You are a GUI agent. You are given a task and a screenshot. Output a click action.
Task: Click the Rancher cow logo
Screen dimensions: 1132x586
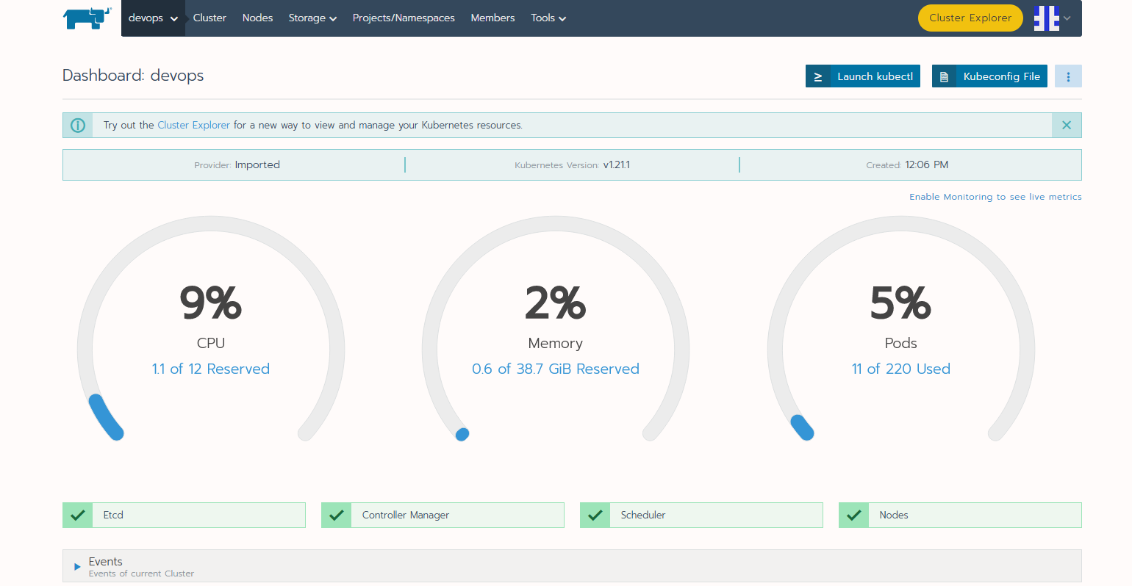(87, 18)
